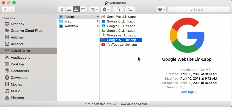Viewport: 232px width, 107px height.
Task: Click the Search field
Action: tap(199, 9)
